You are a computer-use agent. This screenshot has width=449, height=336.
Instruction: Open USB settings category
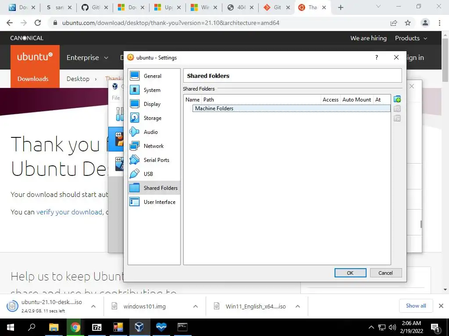click(x=154, y=174)
